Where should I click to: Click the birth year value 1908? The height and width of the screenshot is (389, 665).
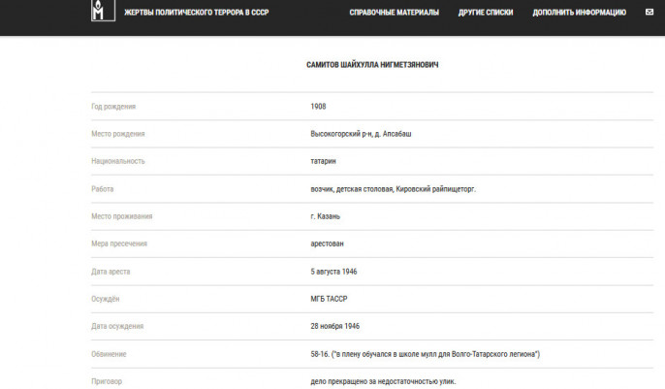319,106
